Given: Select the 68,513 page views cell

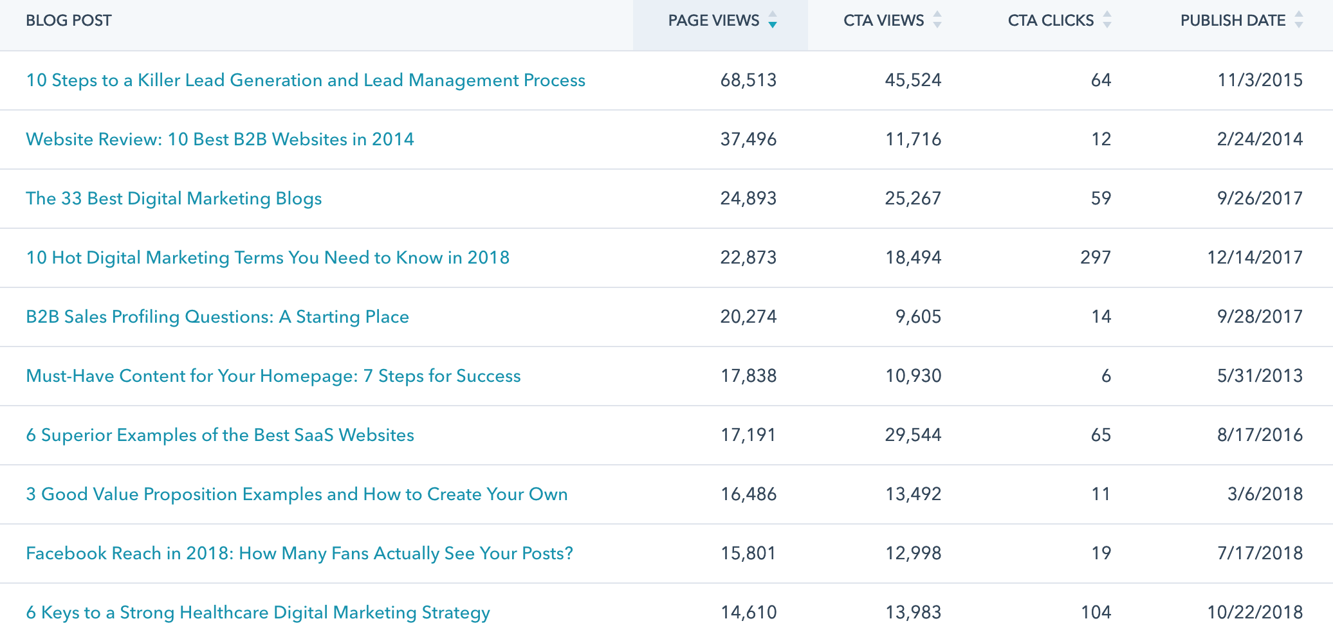Looking at the screenshot, I should pos(748,80).
